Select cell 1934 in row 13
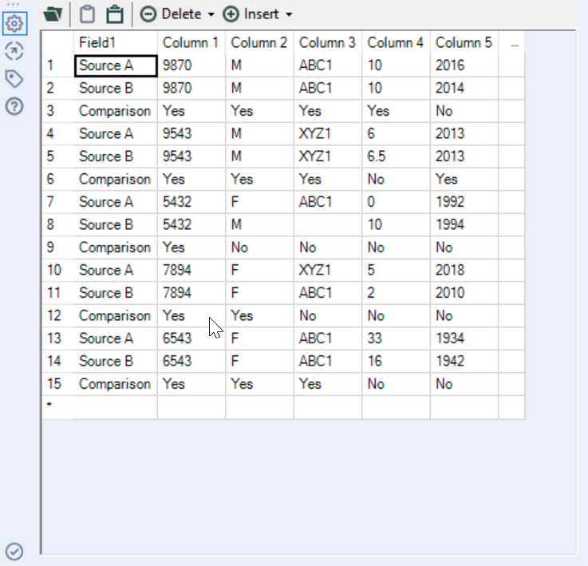The image size is (588, 566). pyautogui.click(x=464, y=338)
